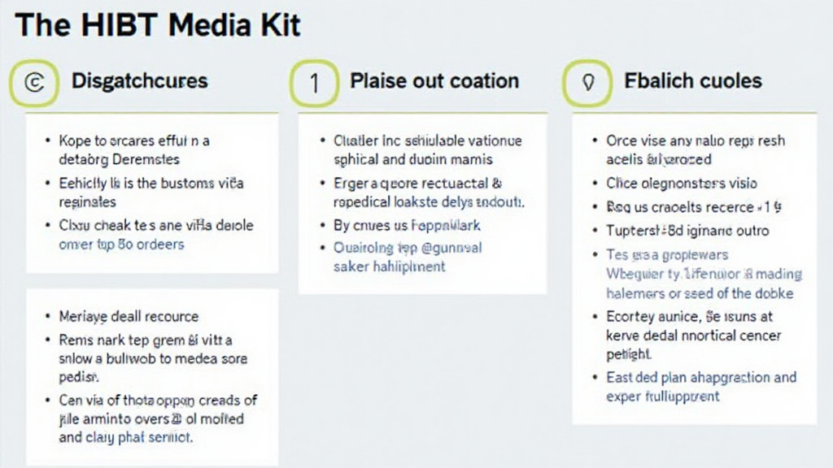Screen dimensions: 833x468
Task: Select the 'Orce vise any nalio reps resh' bullet
Action: click(696, 141)
